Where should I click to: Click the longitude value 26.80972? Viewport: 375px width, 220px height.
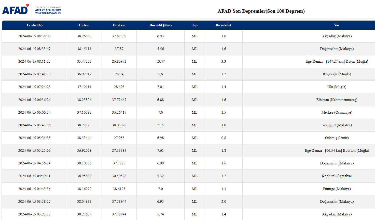tap(119, 61)
